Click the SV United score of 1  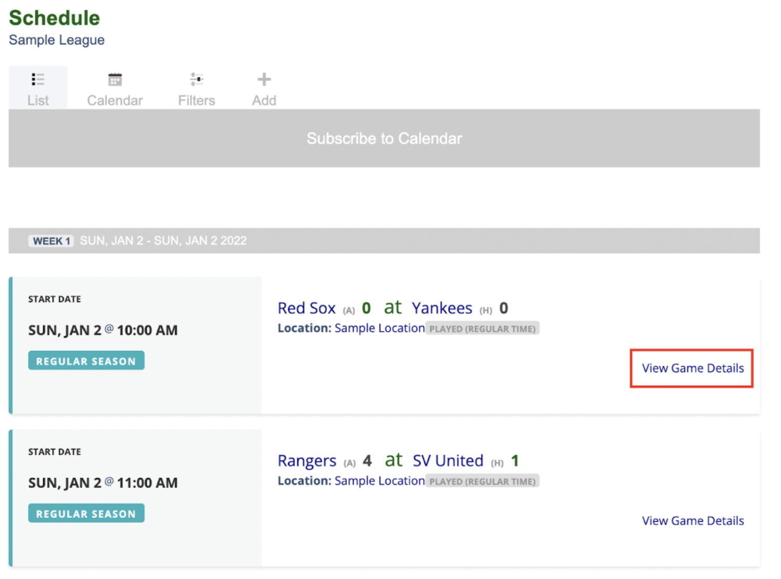[x=515, y=461]
